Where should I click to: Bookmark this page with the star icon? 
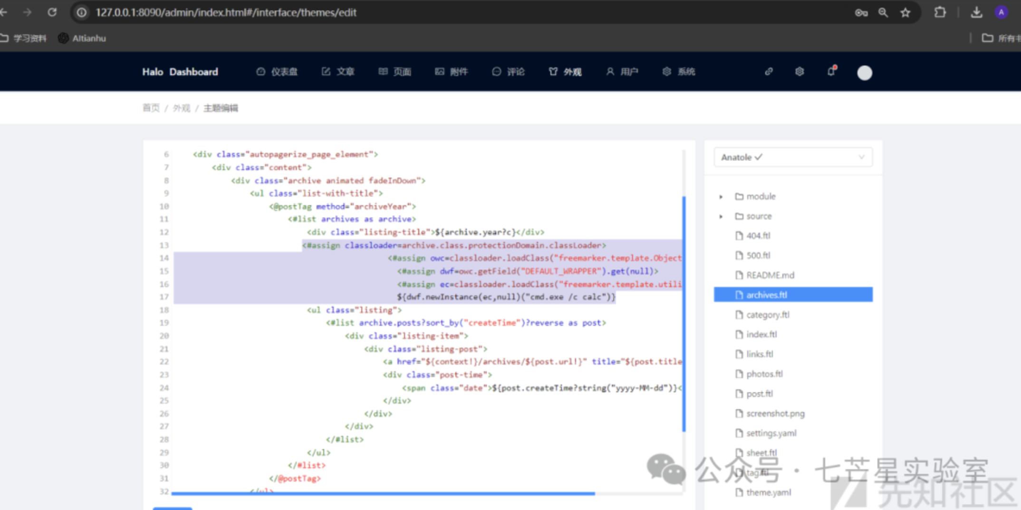point(905,13)
